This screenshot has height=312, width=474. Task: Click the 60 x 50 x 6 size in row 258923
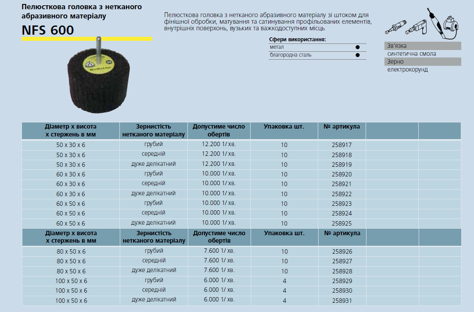(x=71, y=204)
